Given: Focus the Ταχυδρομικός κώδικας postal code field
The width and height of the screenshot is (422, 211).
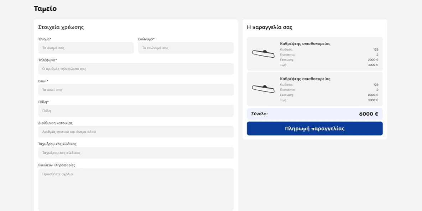Looking at the screenshot, I should coord(136,153).
